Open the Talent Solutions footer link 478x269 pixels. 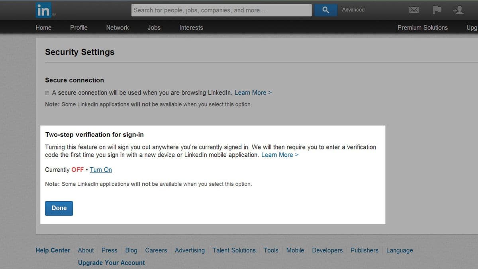pos(234,250)
